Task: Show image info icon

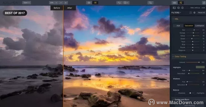Action: point(182,8)
